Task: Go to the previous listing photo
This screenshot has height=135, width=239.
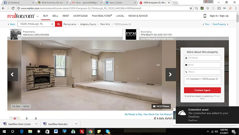Action: tap(12, 75)
